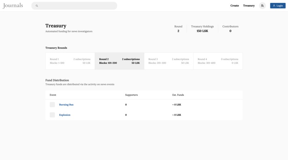Click the Burning Bus event thumbnail
The image size is (288, 160).
52,105
